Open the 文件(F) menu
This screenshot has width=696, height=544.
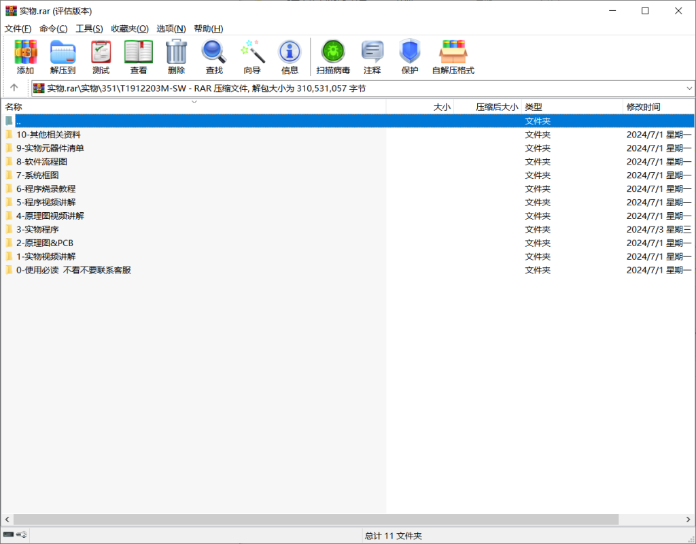pos(18,29)
